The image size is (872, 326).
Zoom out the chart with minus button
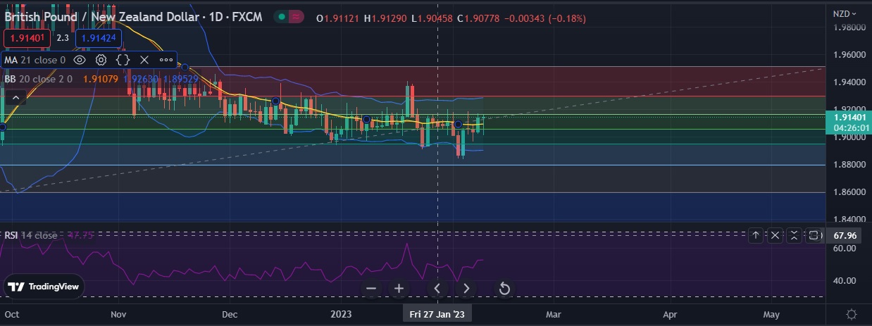[372, 289]
